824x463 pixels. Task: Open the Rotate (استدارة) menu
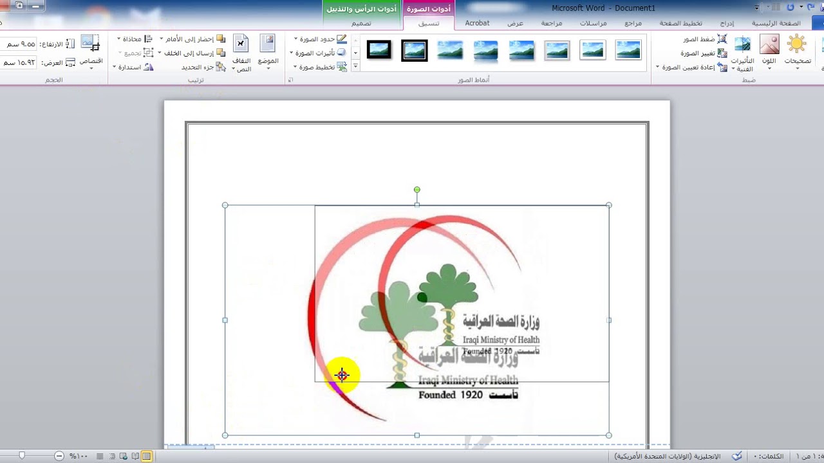[x=133, y=67]
